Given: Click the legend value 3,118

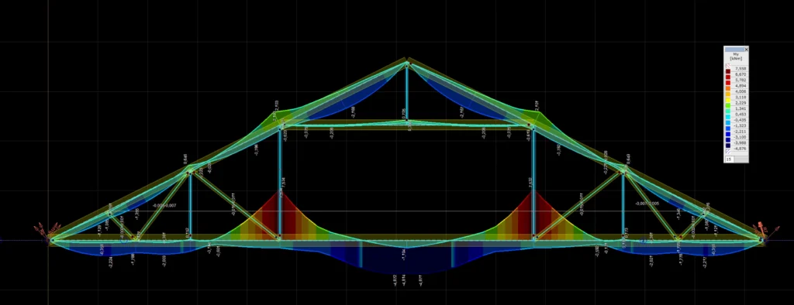Looking at the screenshot, I should coord(740,97).
